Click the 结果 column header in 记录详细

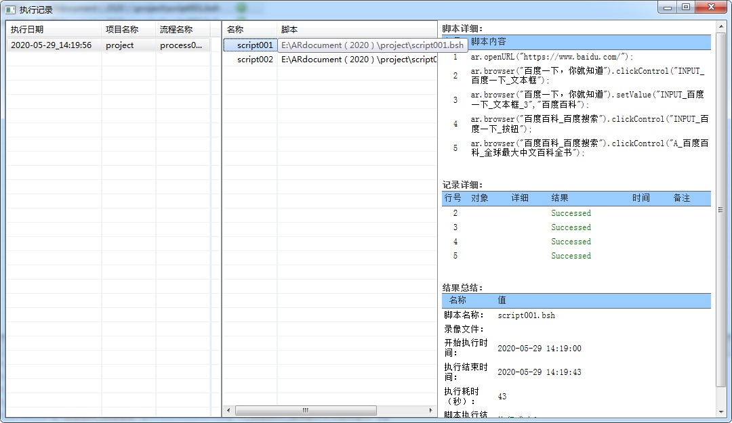click(560, 198)
